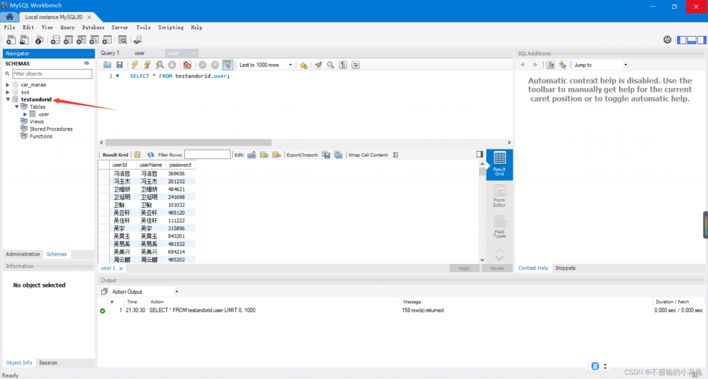Switch to the Administration tab
Screen dimensions: 708x379
click(23, 254)
